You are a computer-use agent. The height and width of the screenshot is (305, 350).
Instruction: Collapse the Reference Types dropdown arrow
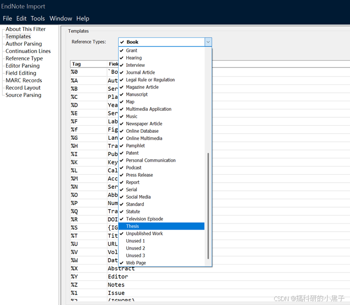coord(208,42)
